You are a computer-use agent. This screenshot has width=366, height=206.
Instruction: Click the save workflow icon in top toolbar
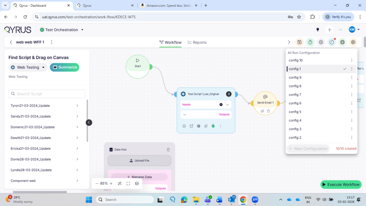(300, 42)
